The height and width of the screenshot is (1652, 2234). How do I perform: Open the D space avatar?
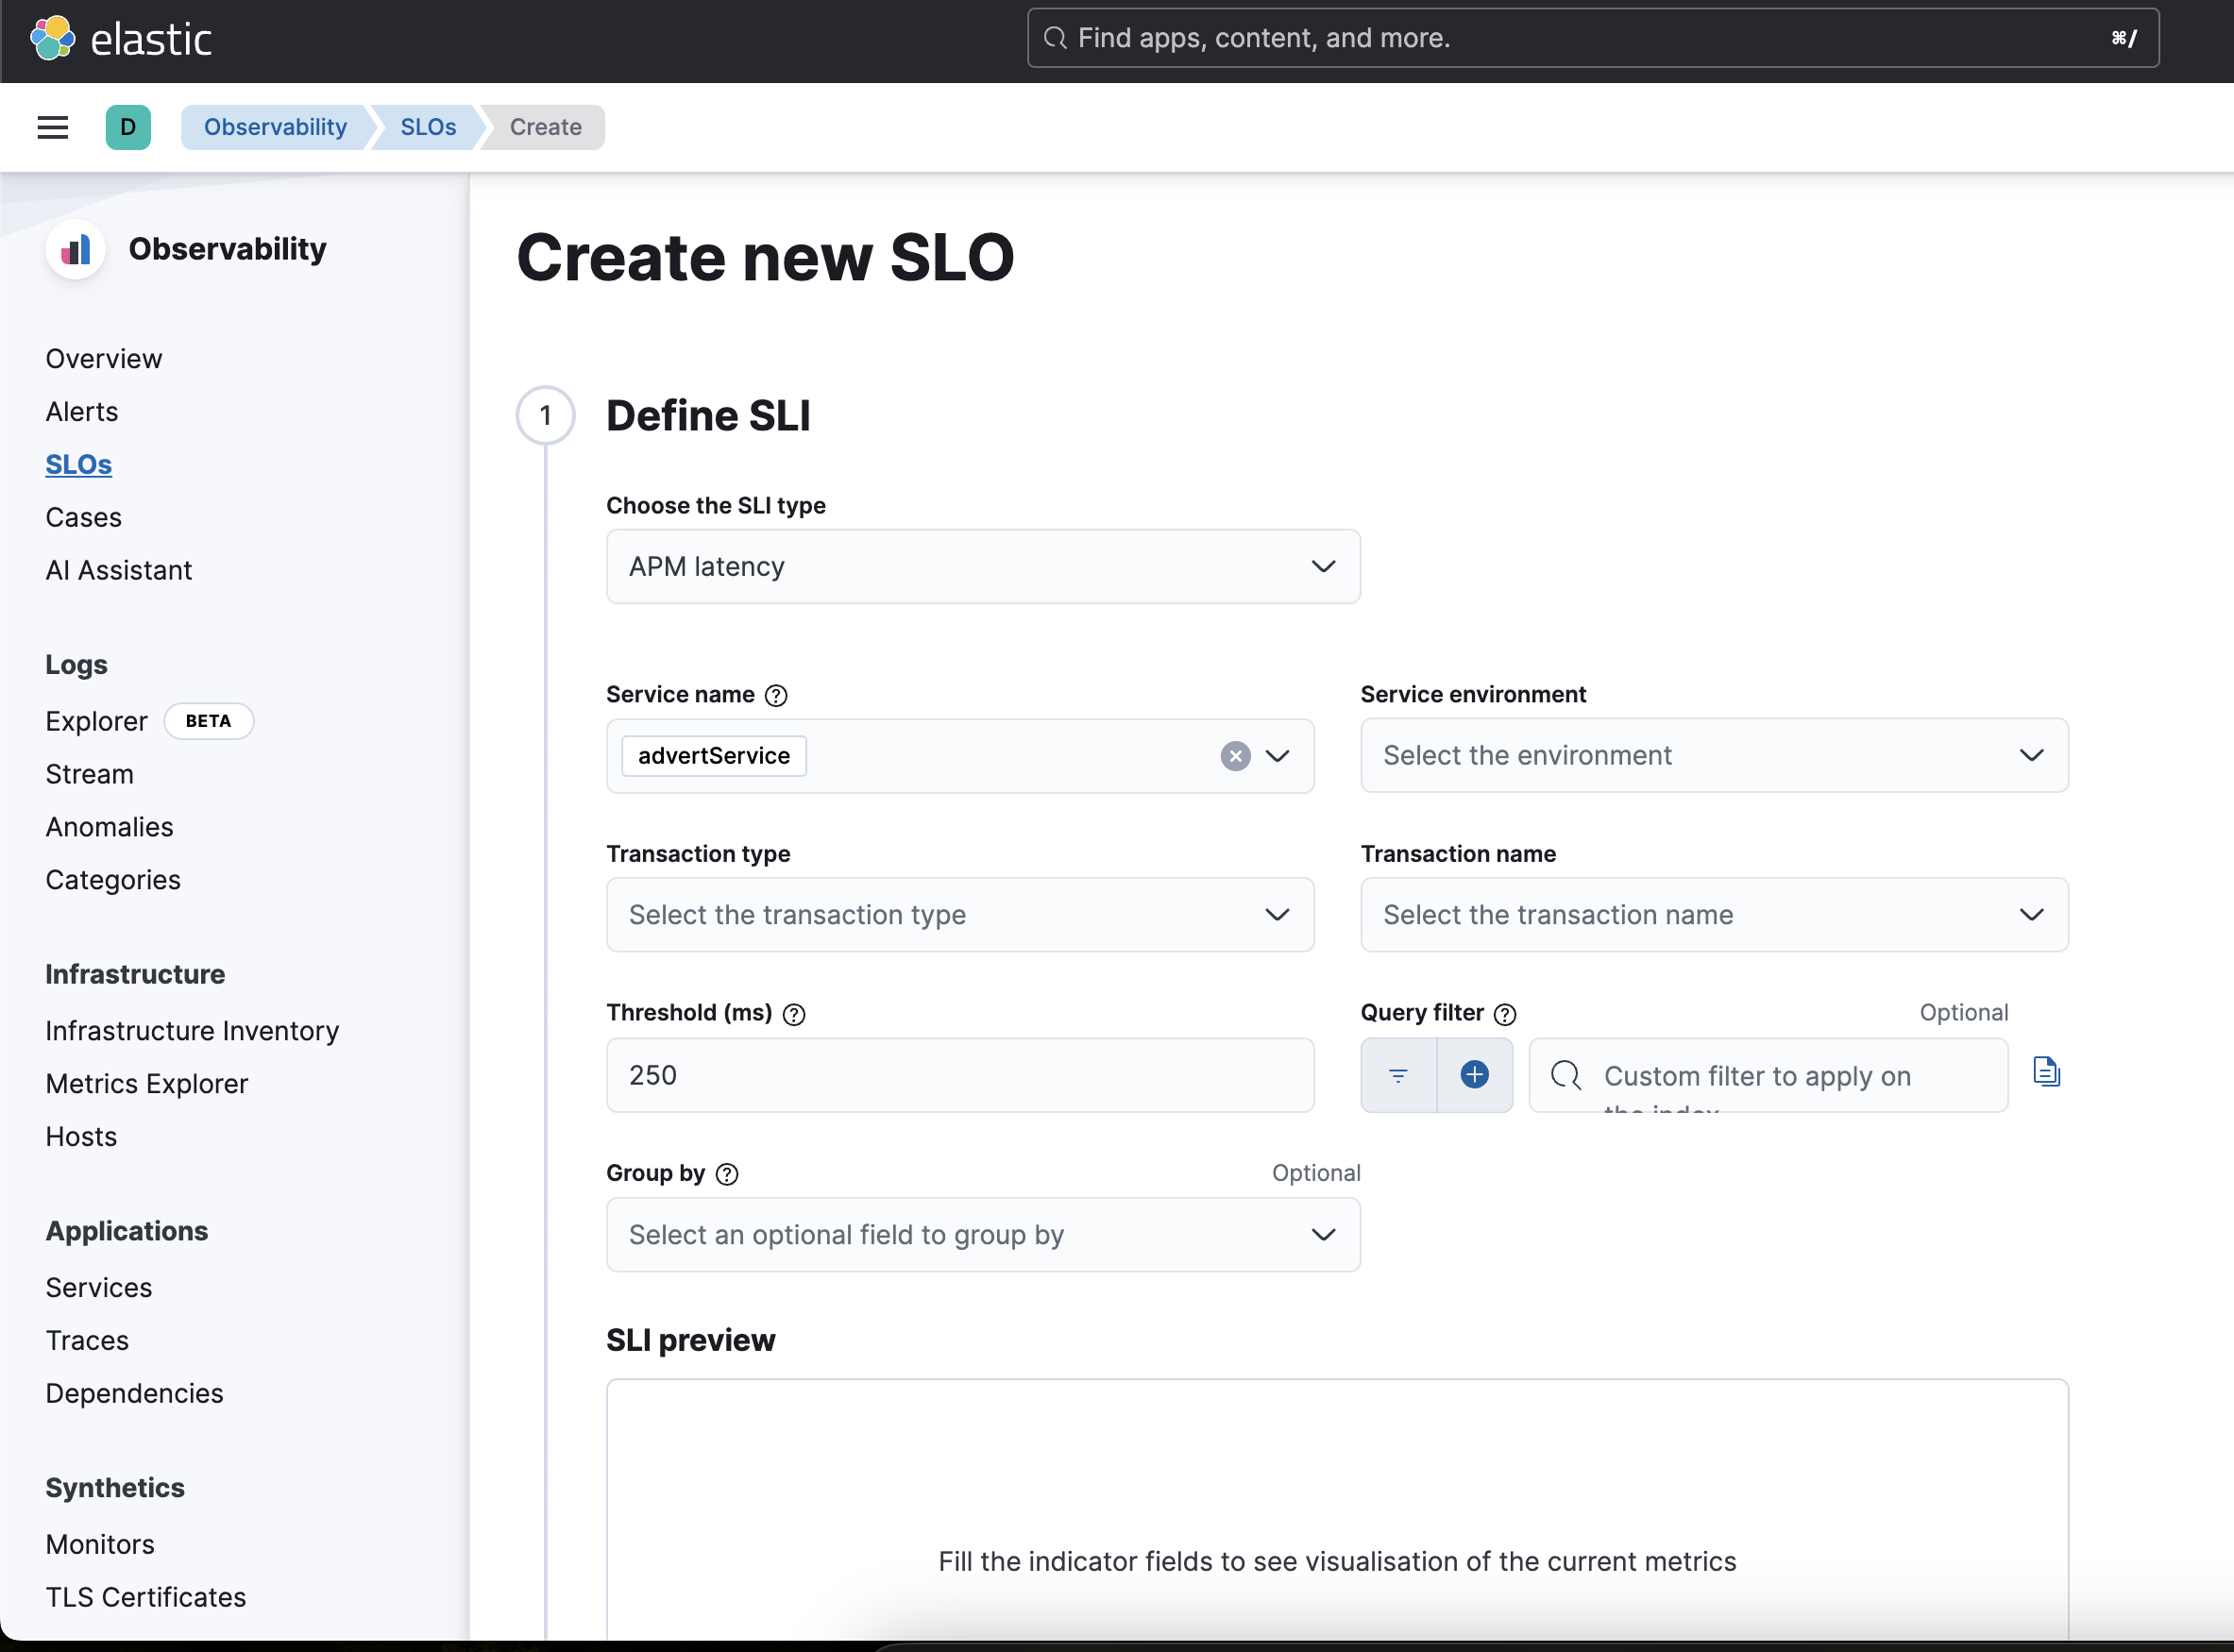128,127
